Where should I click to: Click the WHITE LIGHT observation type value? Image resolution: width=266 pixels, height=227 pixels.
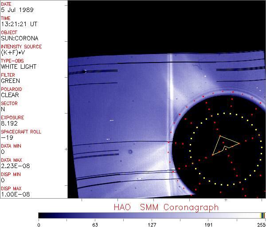click(19, 67)
